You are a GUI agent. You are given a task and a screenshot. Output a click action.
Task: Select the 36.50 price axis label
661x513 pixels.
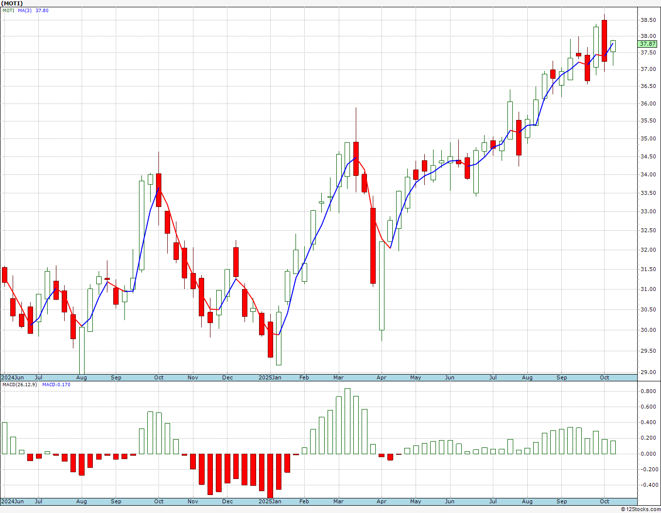648,86
